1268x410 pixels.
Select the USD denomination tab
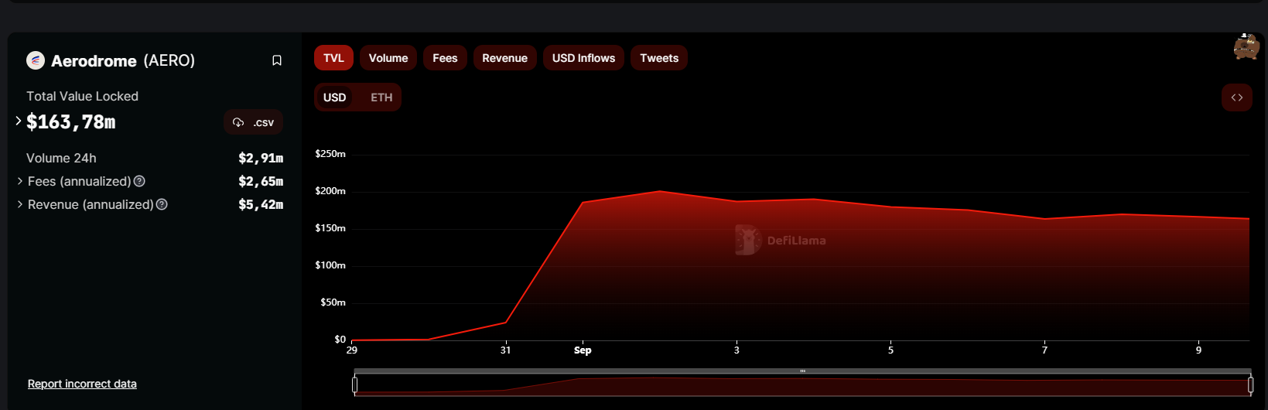coord(334,97)
